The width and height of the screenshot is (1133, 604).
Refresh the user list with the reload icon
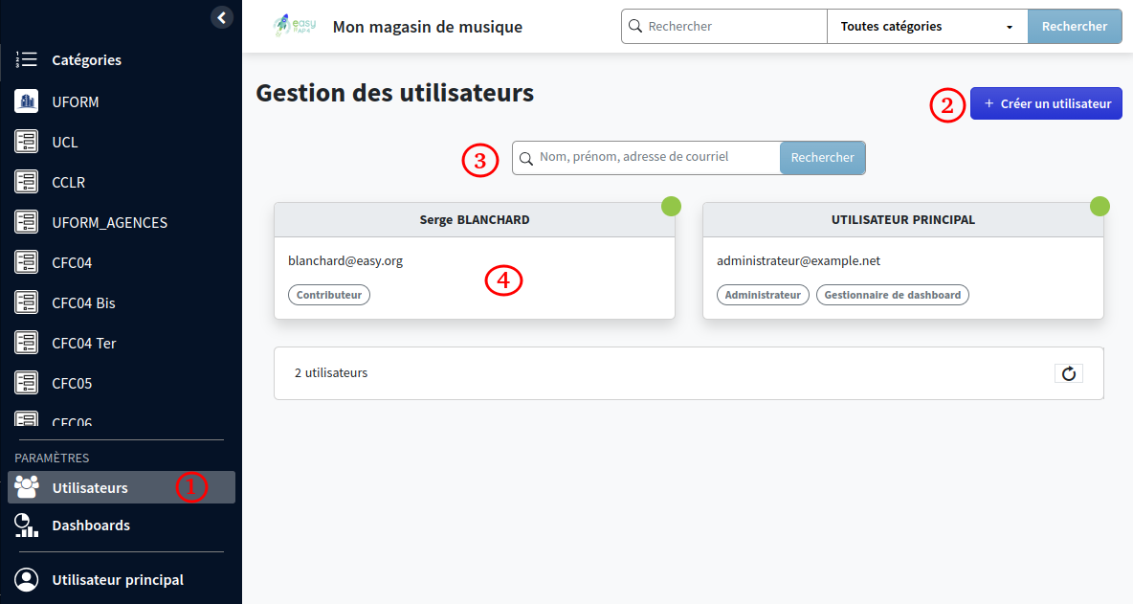click(x=1069, y=373)
